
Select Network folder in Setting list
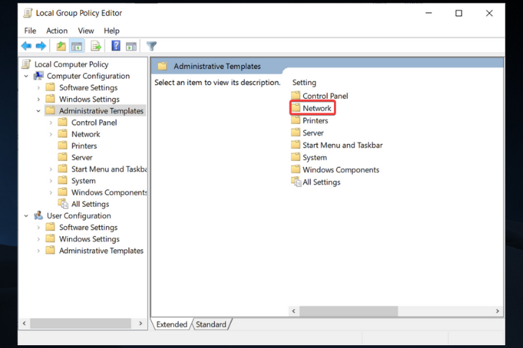tap(317, 109)
